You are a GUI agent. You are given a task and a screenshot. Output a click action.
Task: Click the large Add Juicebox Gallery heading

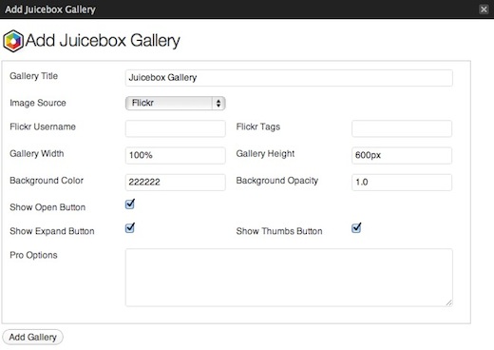coord(103,41)
